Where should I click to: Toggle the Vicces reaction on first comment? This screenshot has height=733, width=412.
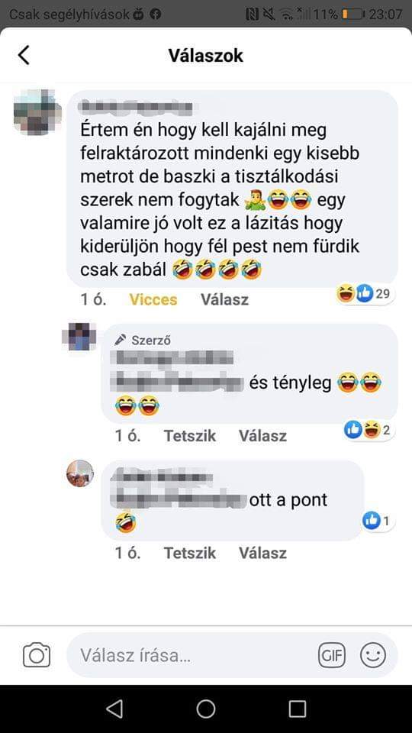coord(153,299)
